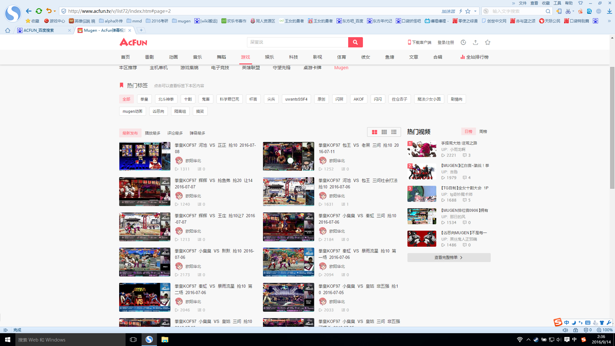Click the scissors screenshot tool icon
Image resolution: width=615 pixels, height=346 pixels.
(568, 11)
